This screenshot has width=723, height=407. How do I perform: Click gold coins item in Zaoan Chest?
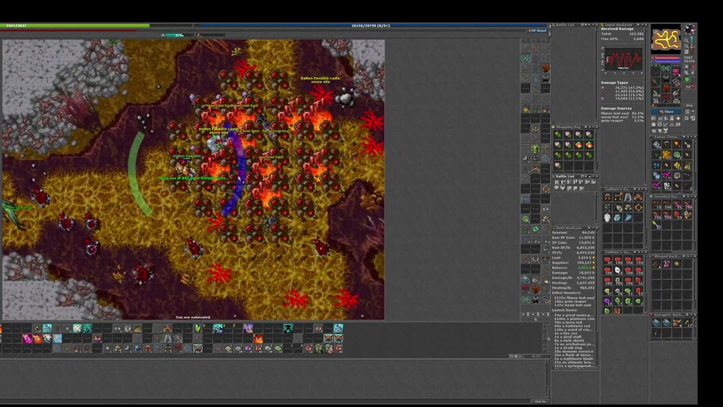[x=667, y=154]
